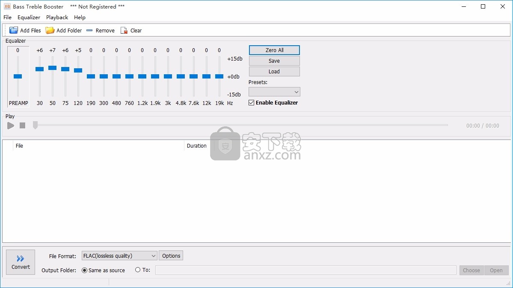Open the Help menu
Screen dimensions: 513x288
tap(80, 17)
